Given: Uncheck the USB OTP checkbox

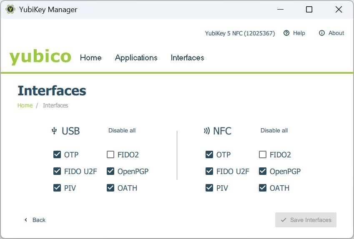Looking at the screenshot, I should (x=57, y=155).
